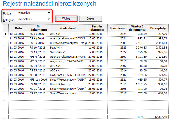Viewport: 179px width, 122px height.
Task: Open the Kategoria dropdown arrow
Action: tap(49, 19)
